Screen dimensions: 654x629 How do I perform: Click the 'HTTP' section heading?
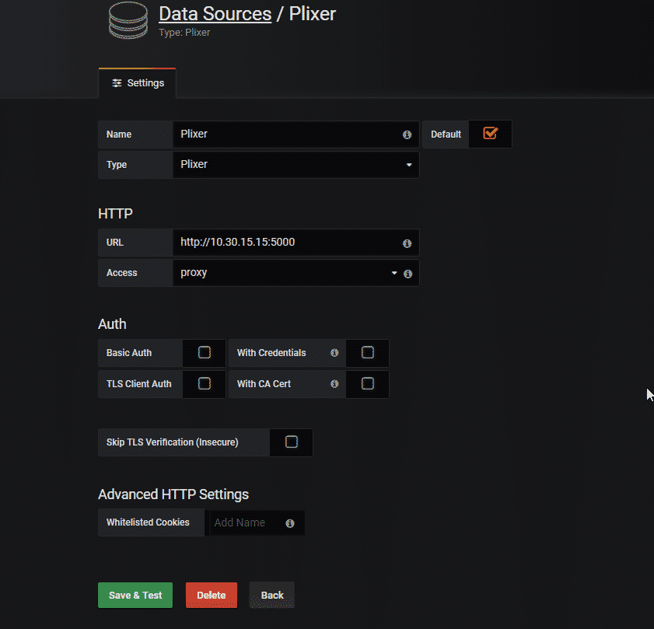115,214
